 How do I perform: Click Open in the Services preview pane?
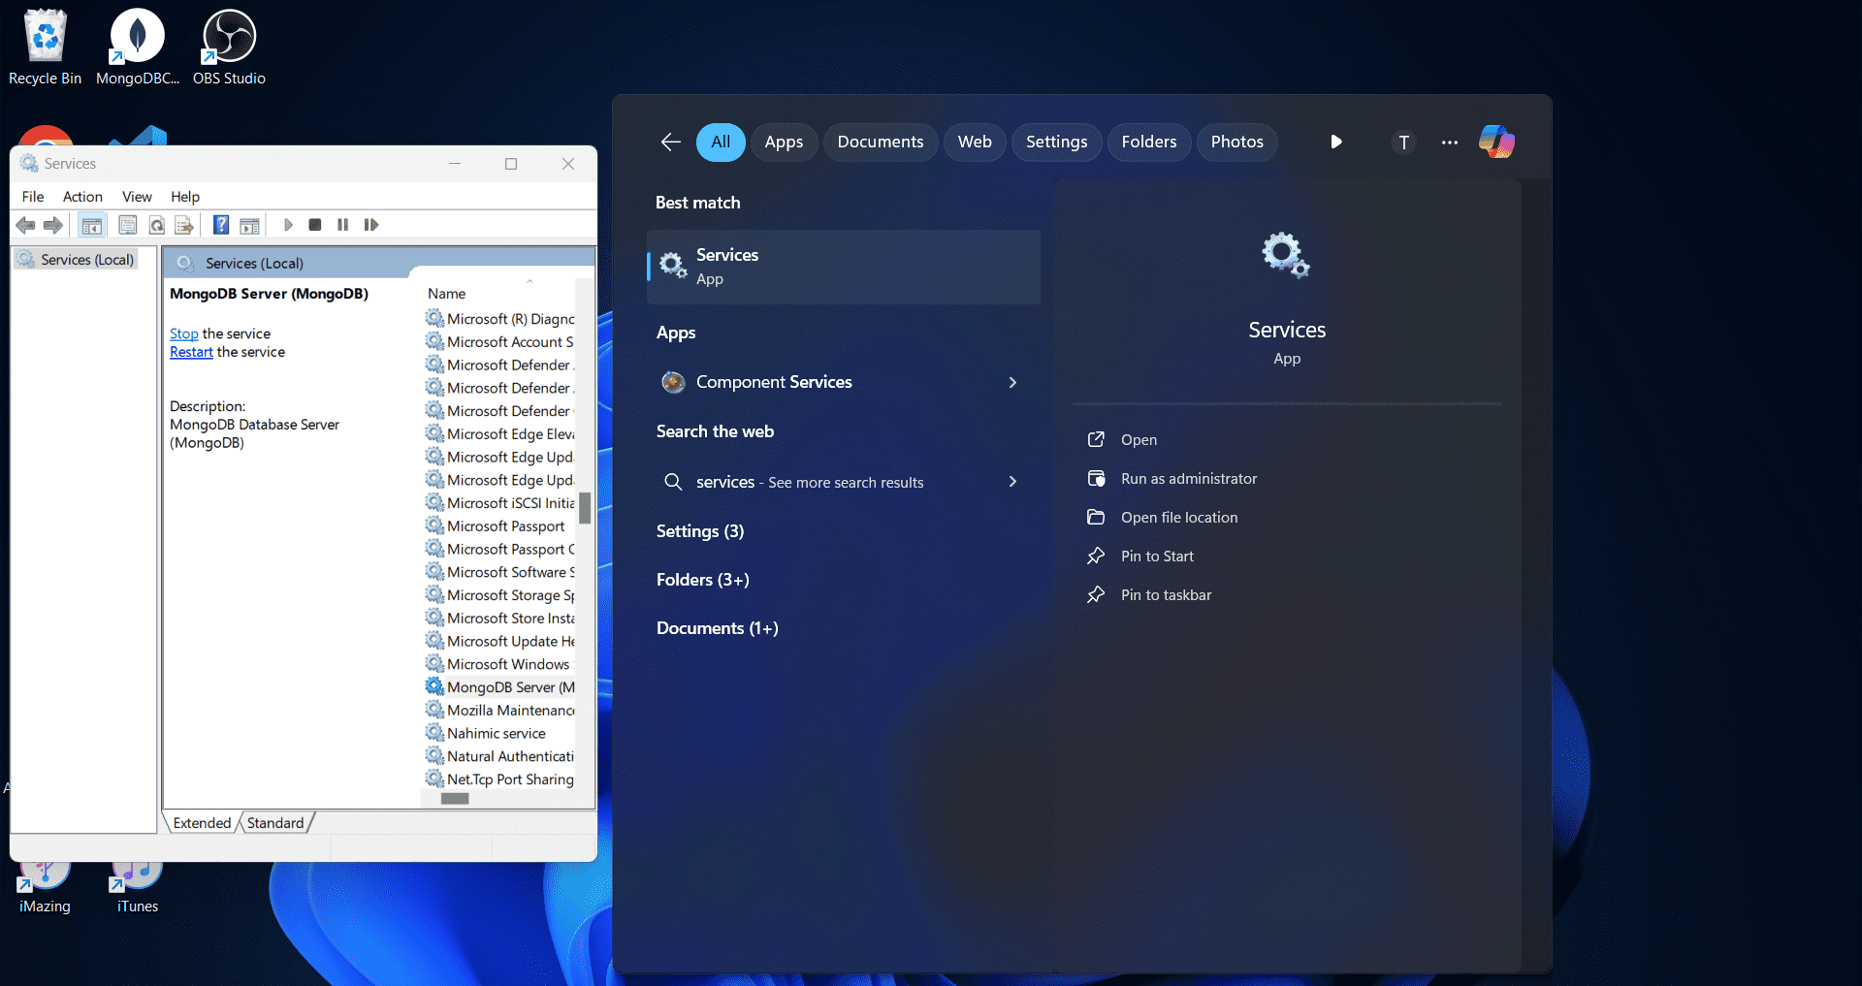click(1139, 440)
